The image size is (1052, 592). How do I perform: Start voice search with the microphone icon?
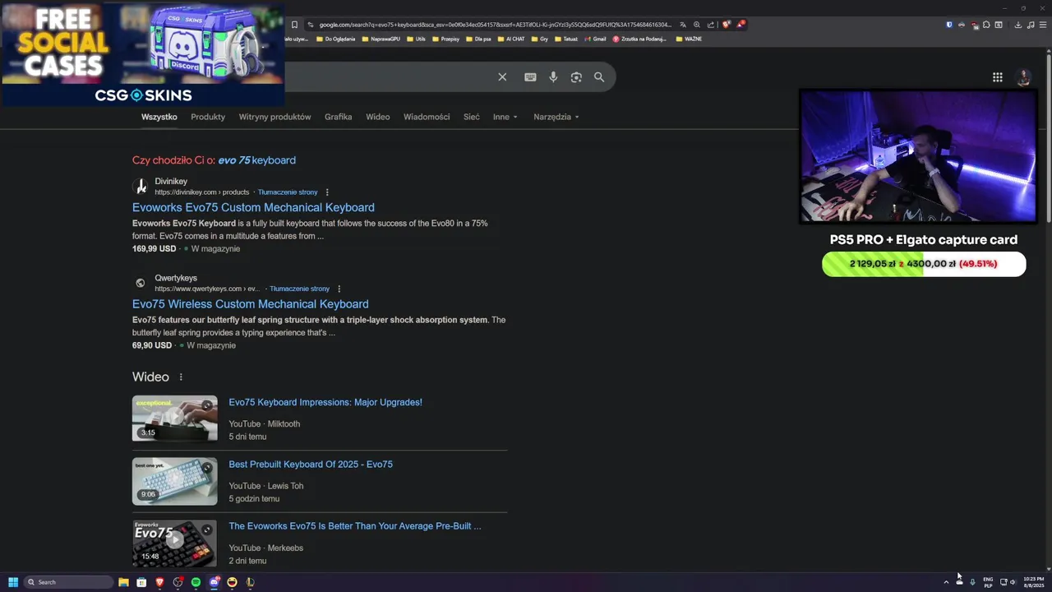(553, 76)
